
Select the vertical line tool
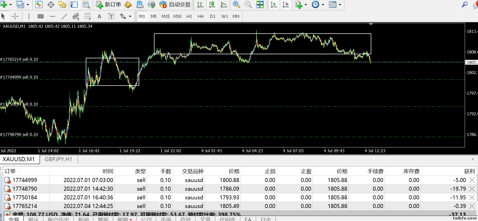tap(29, 16)
